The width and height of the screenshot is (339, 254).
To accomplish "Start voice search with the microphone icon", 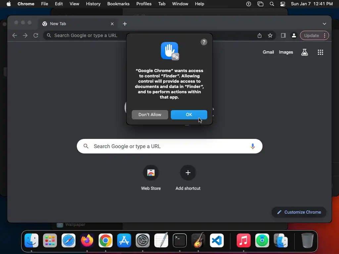I will click(x=252, y=146).
